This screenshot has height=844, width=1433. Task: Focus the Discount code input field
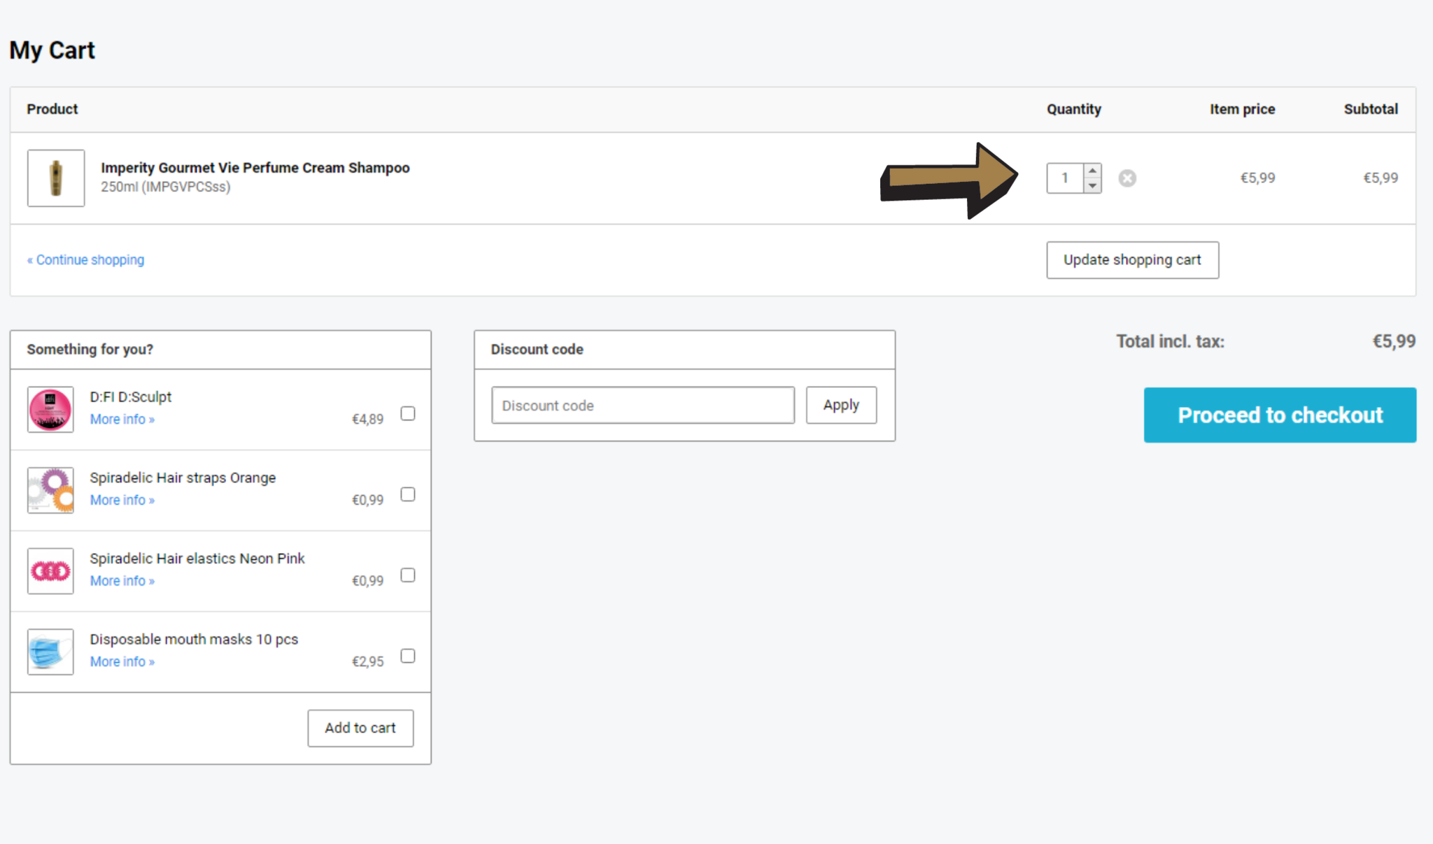[643, 406]
